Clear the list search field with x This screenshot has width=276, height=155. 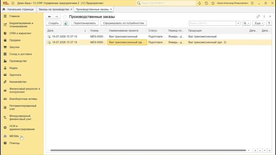238,23
